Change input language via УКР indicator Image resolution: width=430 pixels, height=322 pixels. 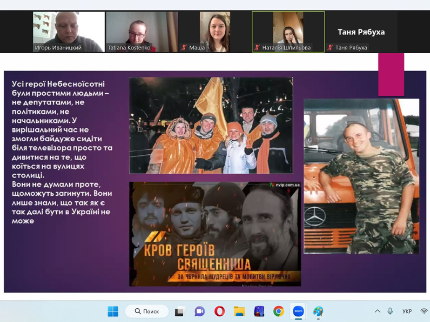407,312
